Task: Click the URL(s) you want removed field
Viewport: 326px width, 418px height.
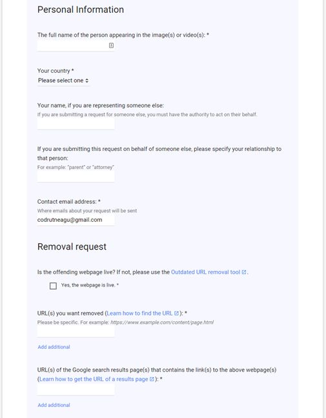Action: [76, 332]
